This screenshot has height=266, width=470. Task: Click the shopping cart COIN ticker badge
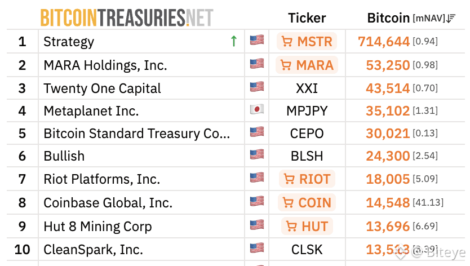tap(307, 202)
